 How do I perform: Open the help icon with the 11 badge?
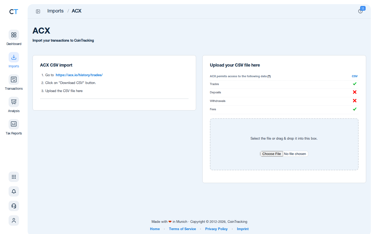[x=360, y=11]
